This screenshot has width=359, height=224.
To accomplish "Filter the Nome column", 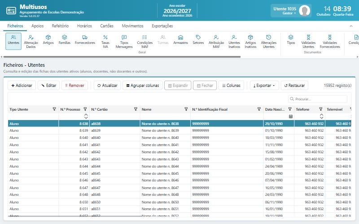I will pos(186,109).
